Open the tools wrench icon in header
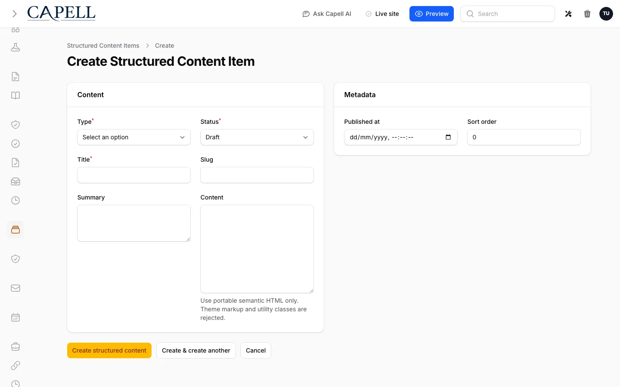Image resolution: width=620 pixels, height=387 pixels. (568, 14)
